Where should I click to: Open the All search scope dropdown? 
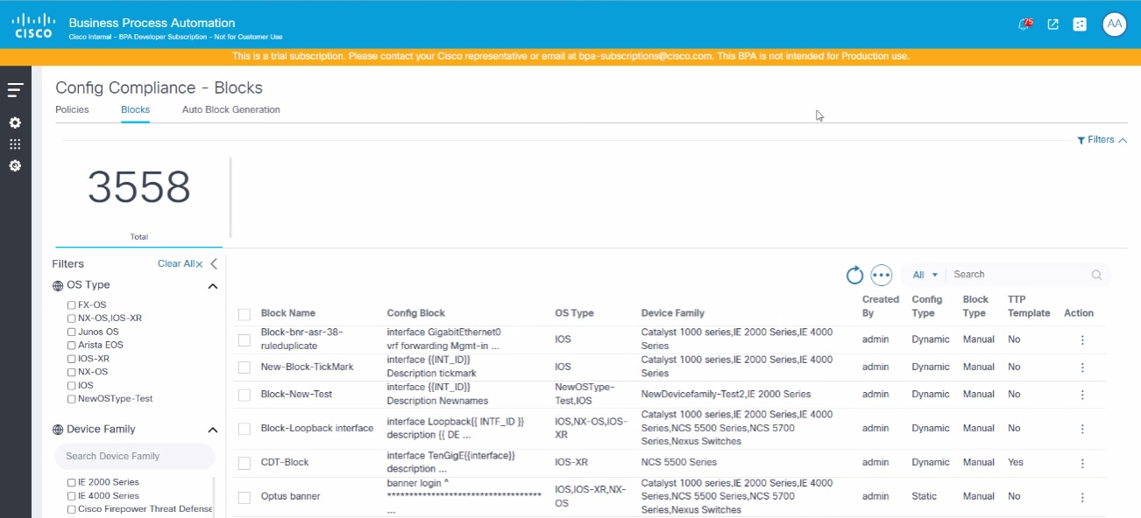(x=925, y=275)
